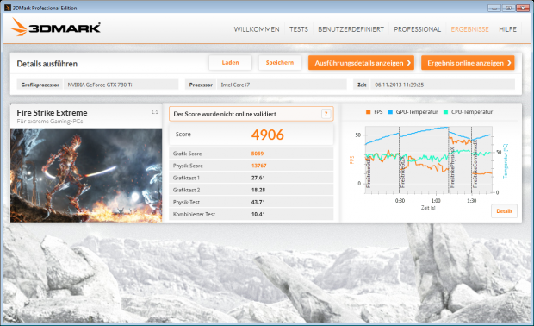
Task: Click the question mark validation help icon
Action: click(326, 114)
